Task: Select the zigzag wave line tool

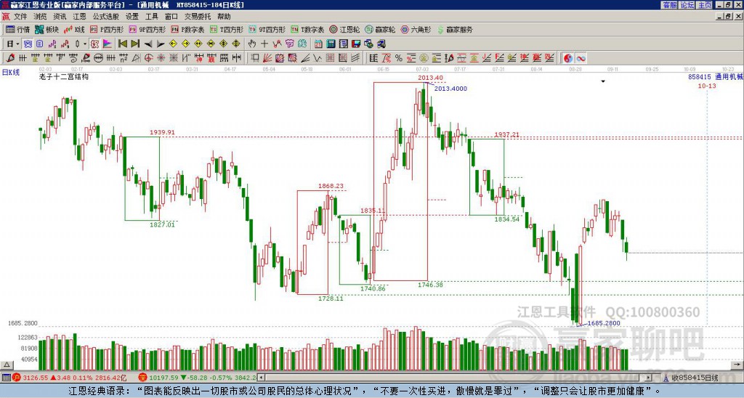Action: tap(277, 44)
